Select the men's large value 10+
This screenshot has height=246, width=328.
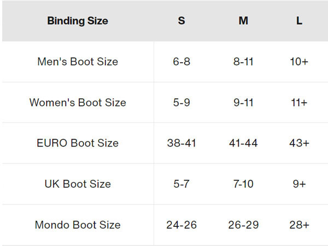pos(299,62)
